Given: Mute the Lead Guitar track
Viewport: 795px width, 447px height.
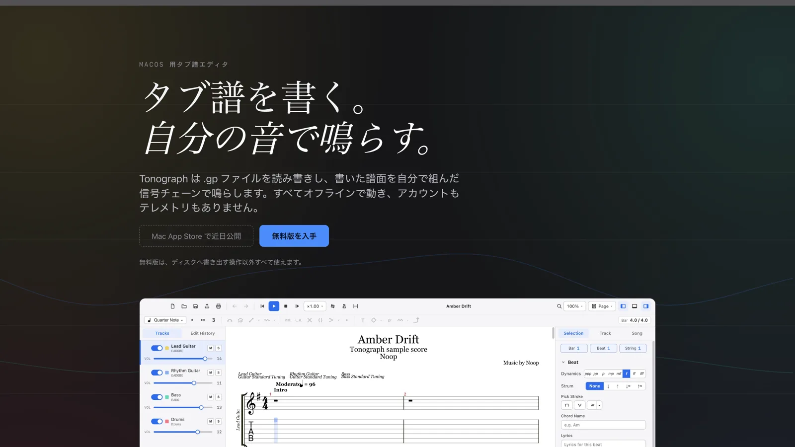Looking at the screenshot, I should 211,348.
